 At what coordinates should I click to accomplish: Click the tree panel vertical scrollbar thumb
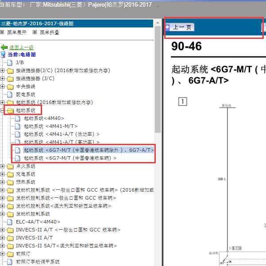pos(158,79)
